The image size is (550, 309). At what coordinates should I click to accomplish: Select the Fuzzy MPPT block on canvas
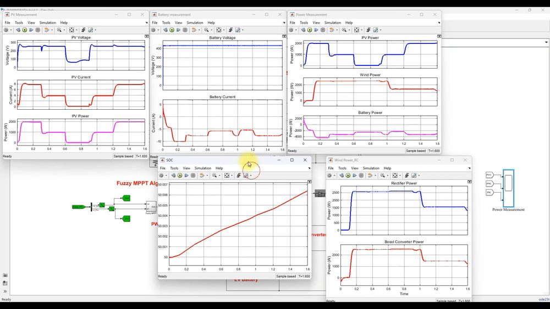[151, 206]
